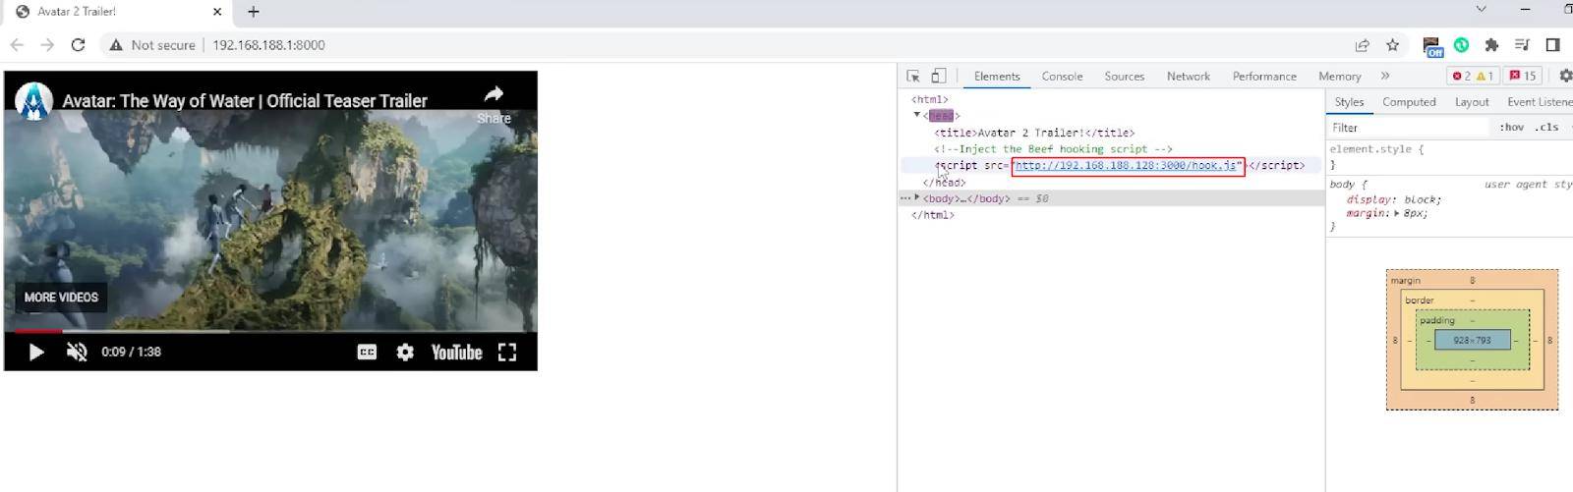Open the media controls icon
This screenshot has width=1573, height=492.
[x=1522, y=45]
